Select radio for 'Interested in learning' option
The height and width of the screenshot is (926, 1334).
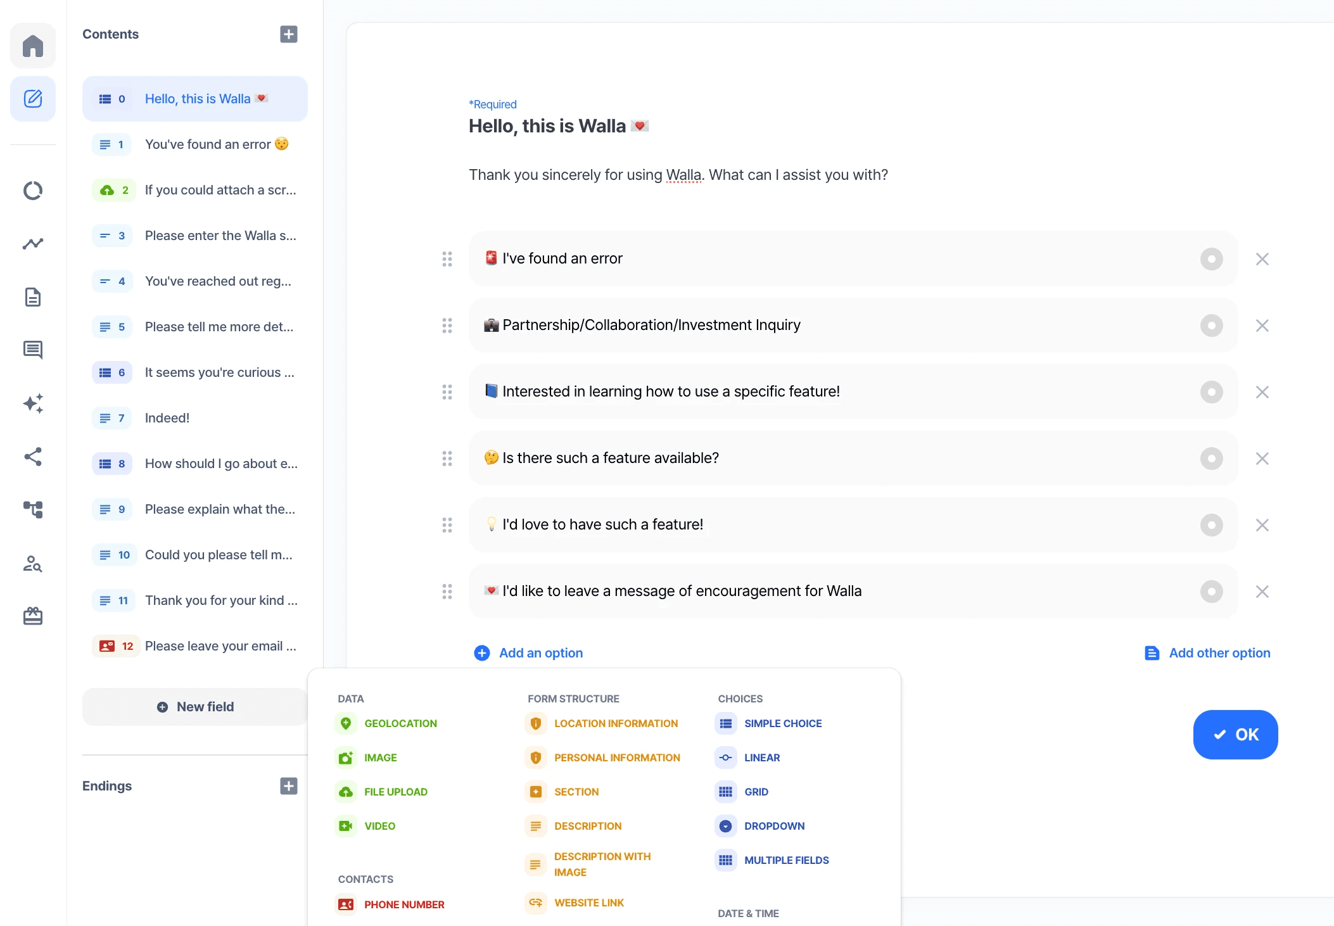click(x=1212, y=392)
